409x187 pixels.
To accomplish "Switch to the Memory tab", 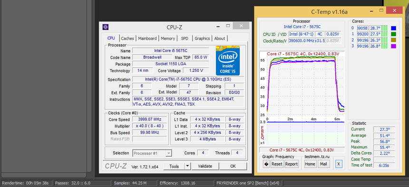I will [x=168, y=39].
